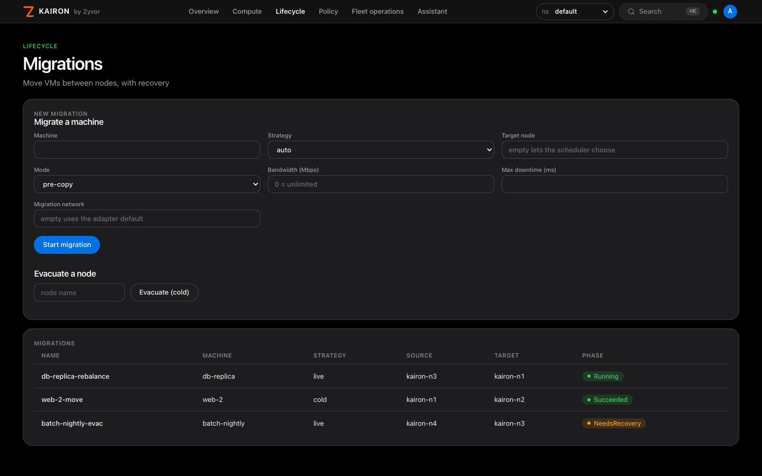762x476 pixels.
Task: Select the batch-nightly-evac migration name
Action: click(72, 424)
